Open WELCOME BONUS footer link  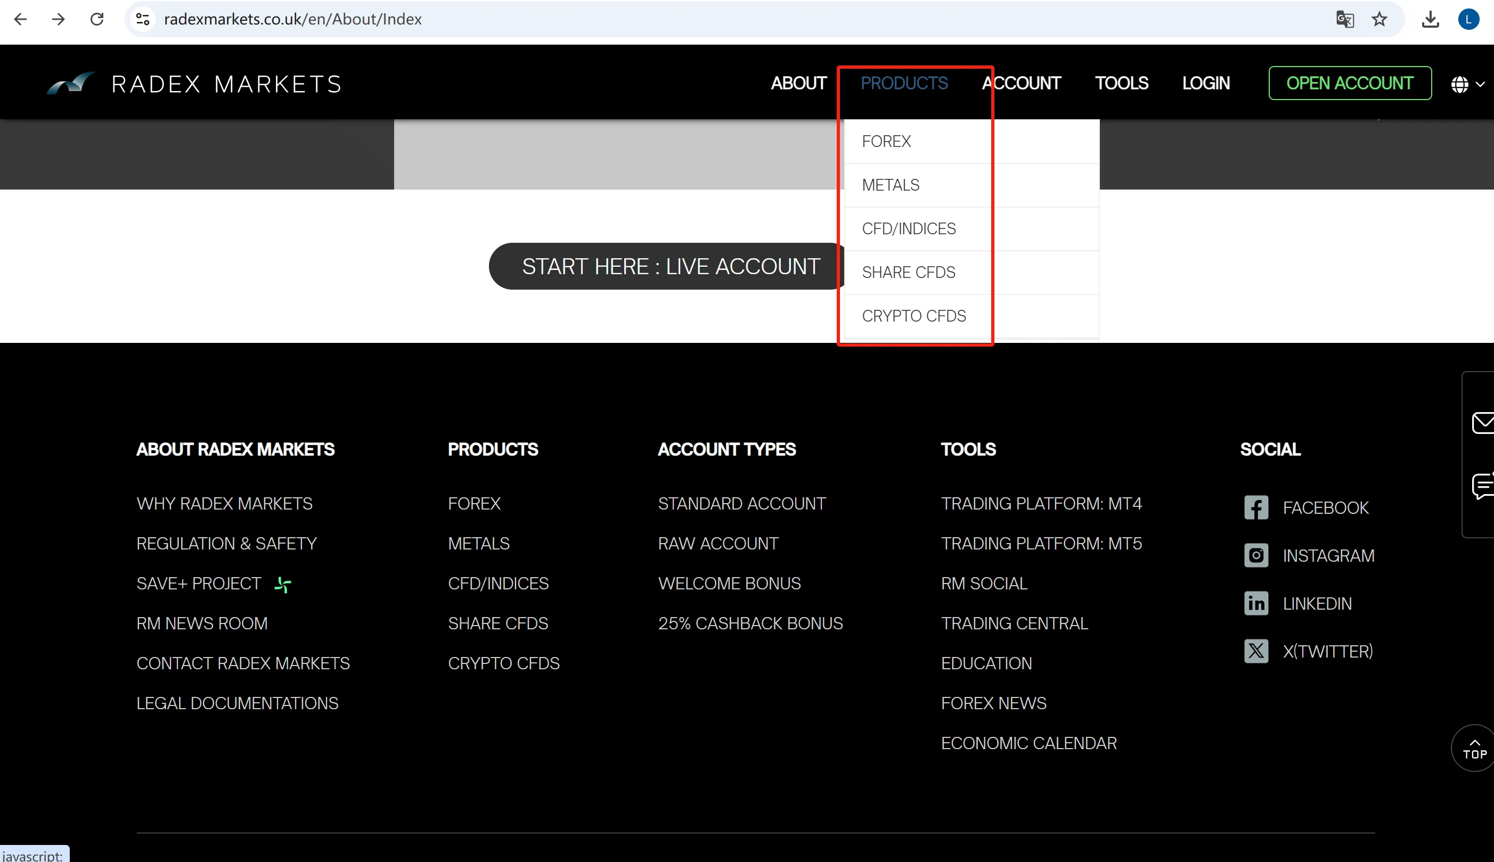[729, 584]
